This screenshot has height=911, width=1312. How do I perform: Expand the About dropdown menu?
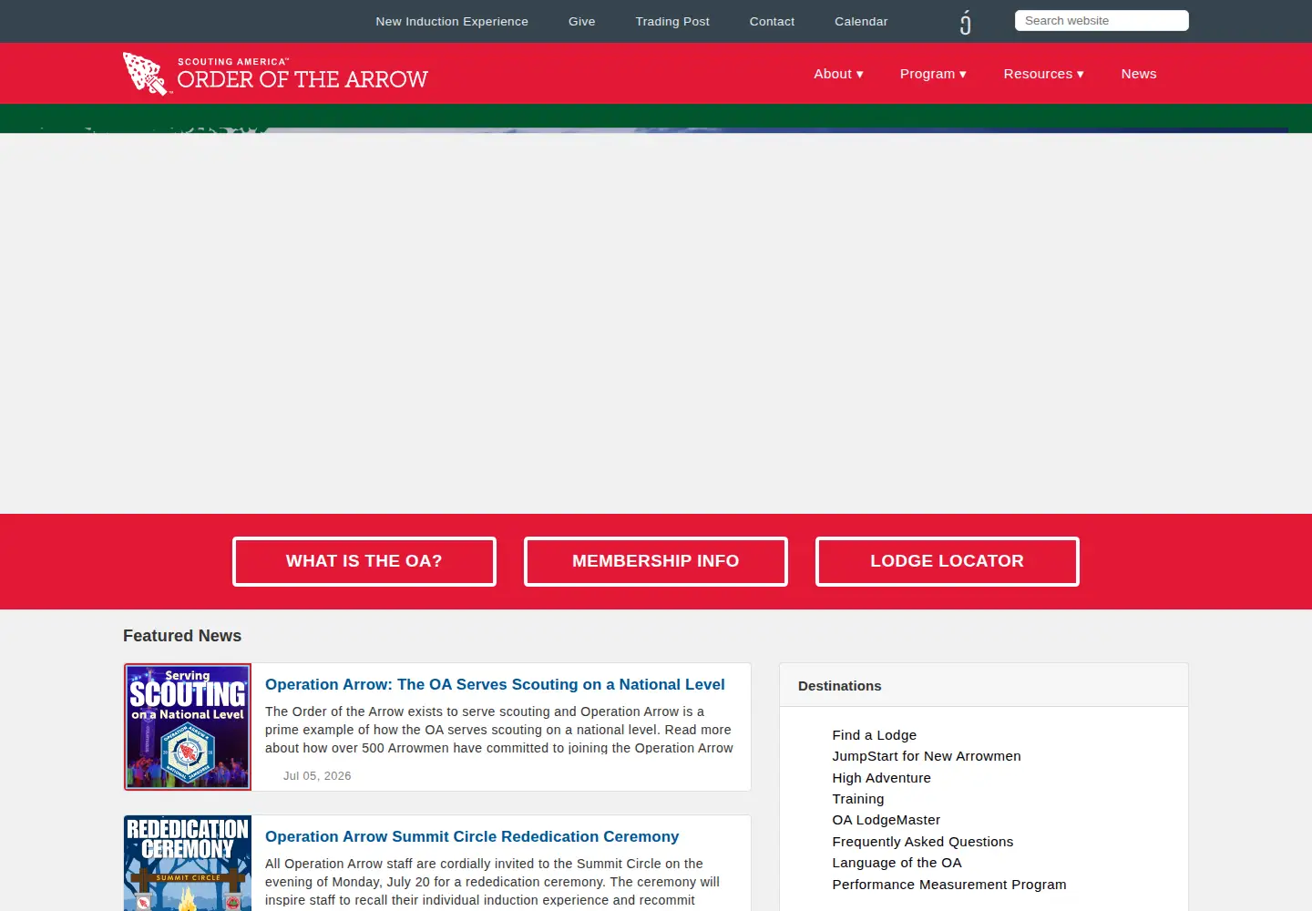(x=838, y=74)
